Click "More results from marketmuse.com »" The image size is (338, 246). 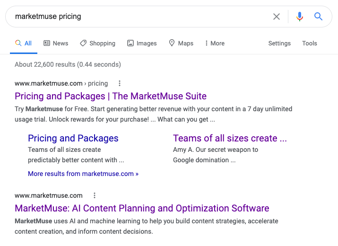point(83,174)
